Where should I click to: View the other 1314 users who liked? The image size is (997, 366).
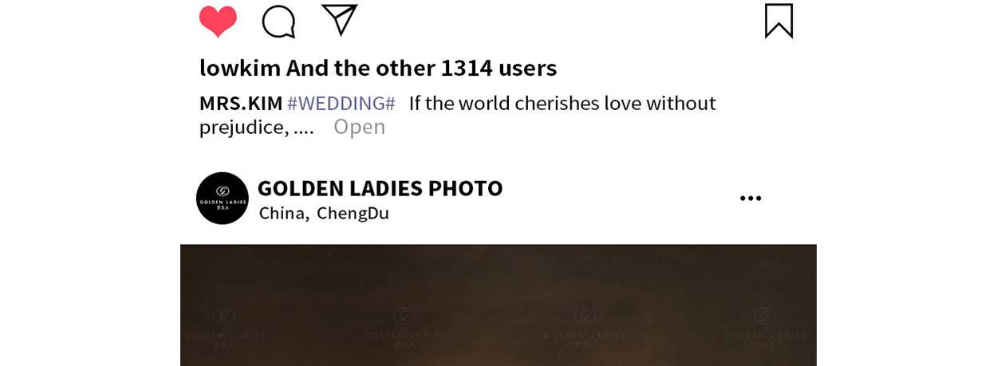point(421,68)
